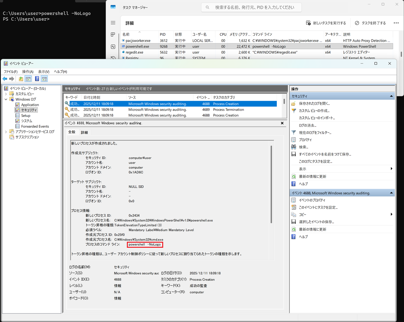Click the open saved log folder icon
This screenshot has width=404, height=322.
point(294,104)
